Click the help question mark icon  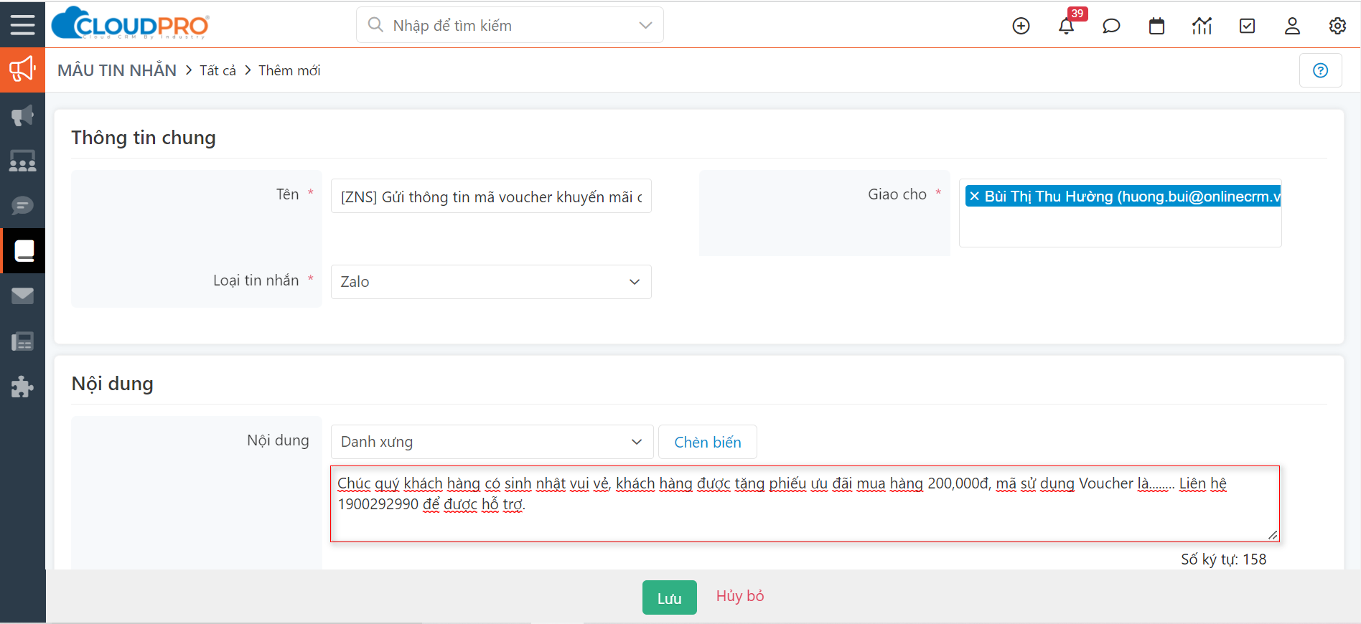[x=1320, y=70]
